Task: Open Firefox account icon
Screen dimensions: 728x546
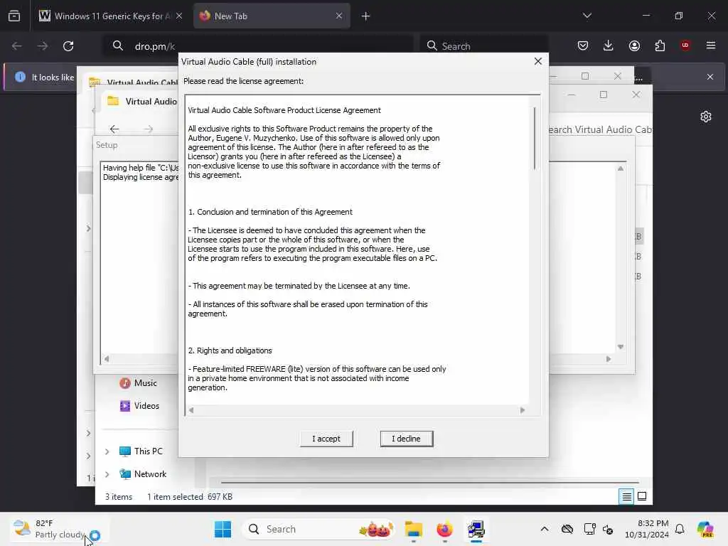Action: (x=634, y=45)
